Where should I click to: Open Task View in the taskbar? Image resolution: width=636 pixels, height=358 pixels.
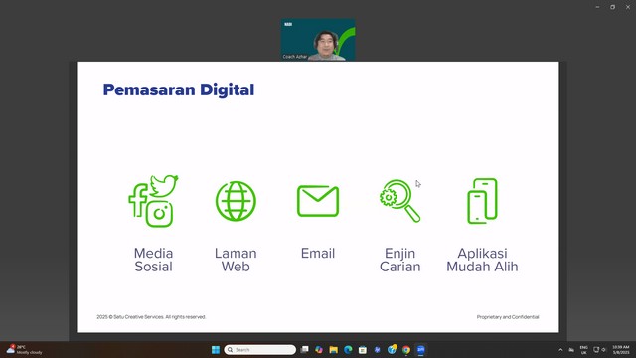(305, 349)
